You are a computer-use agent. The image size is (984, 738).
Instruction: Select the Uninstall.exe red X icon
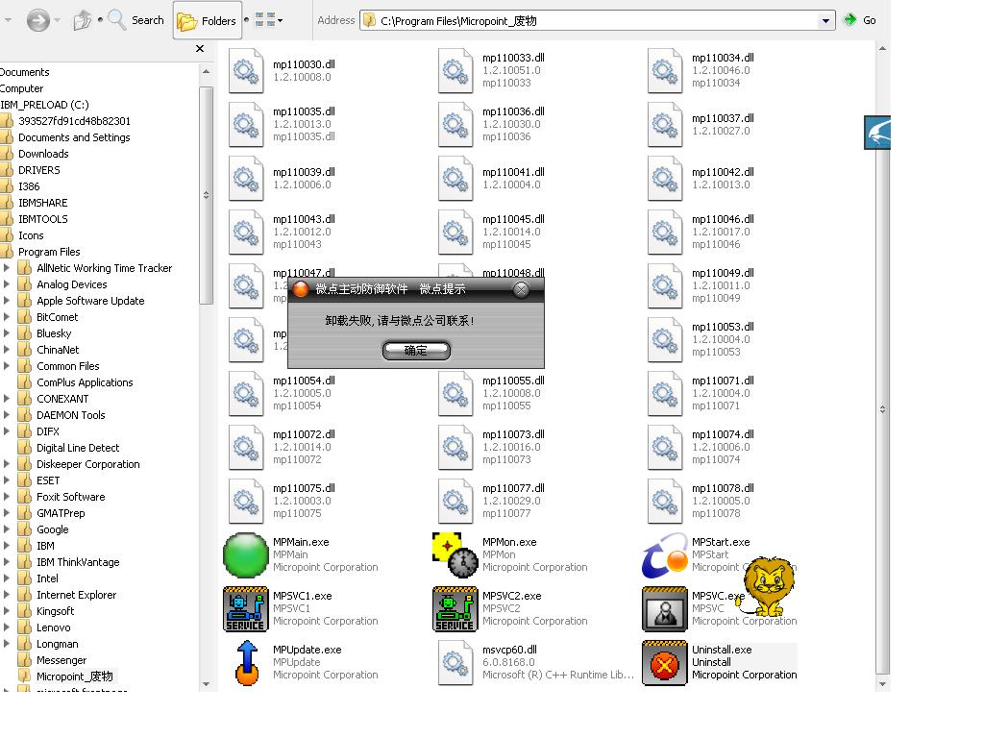(665, 663)
